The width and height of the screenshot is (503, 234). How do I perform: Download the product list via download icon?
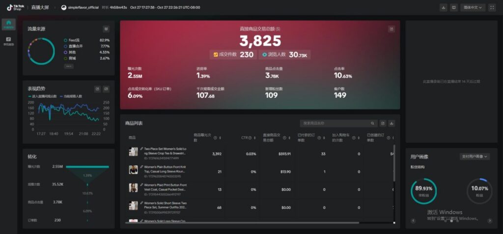tap(391, 123)
